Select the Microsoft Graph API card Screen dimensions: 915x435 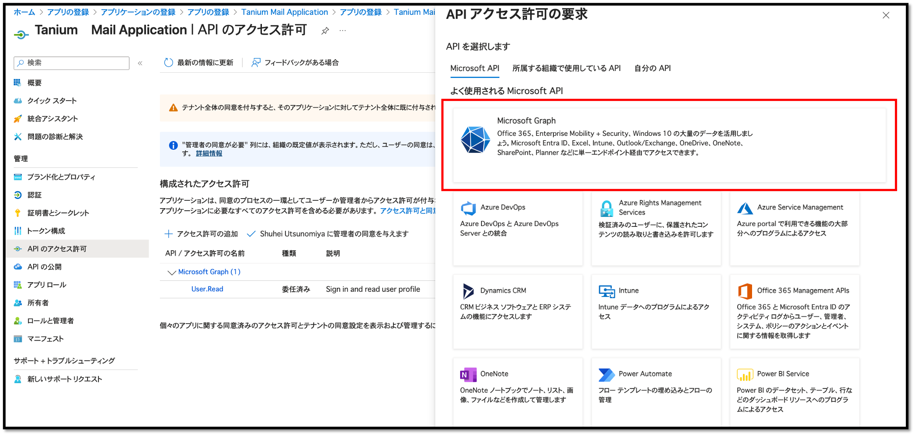[669, 145]
